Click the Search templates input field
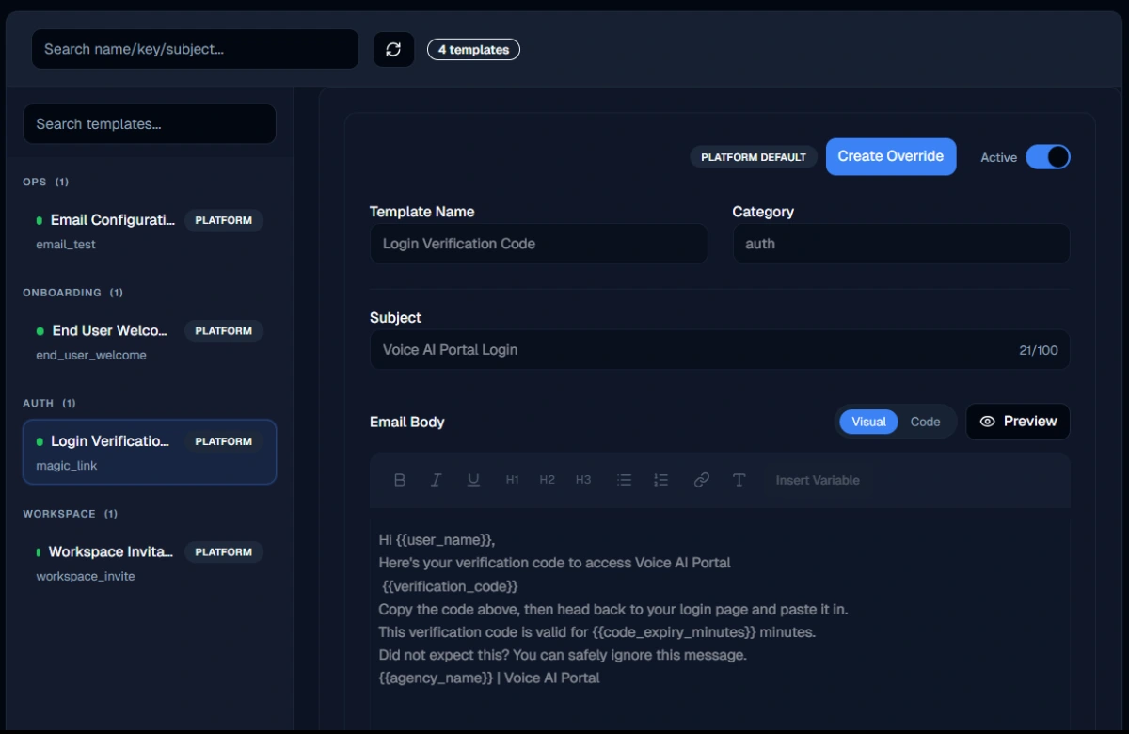1129x734 pixels. click(150, 124)
